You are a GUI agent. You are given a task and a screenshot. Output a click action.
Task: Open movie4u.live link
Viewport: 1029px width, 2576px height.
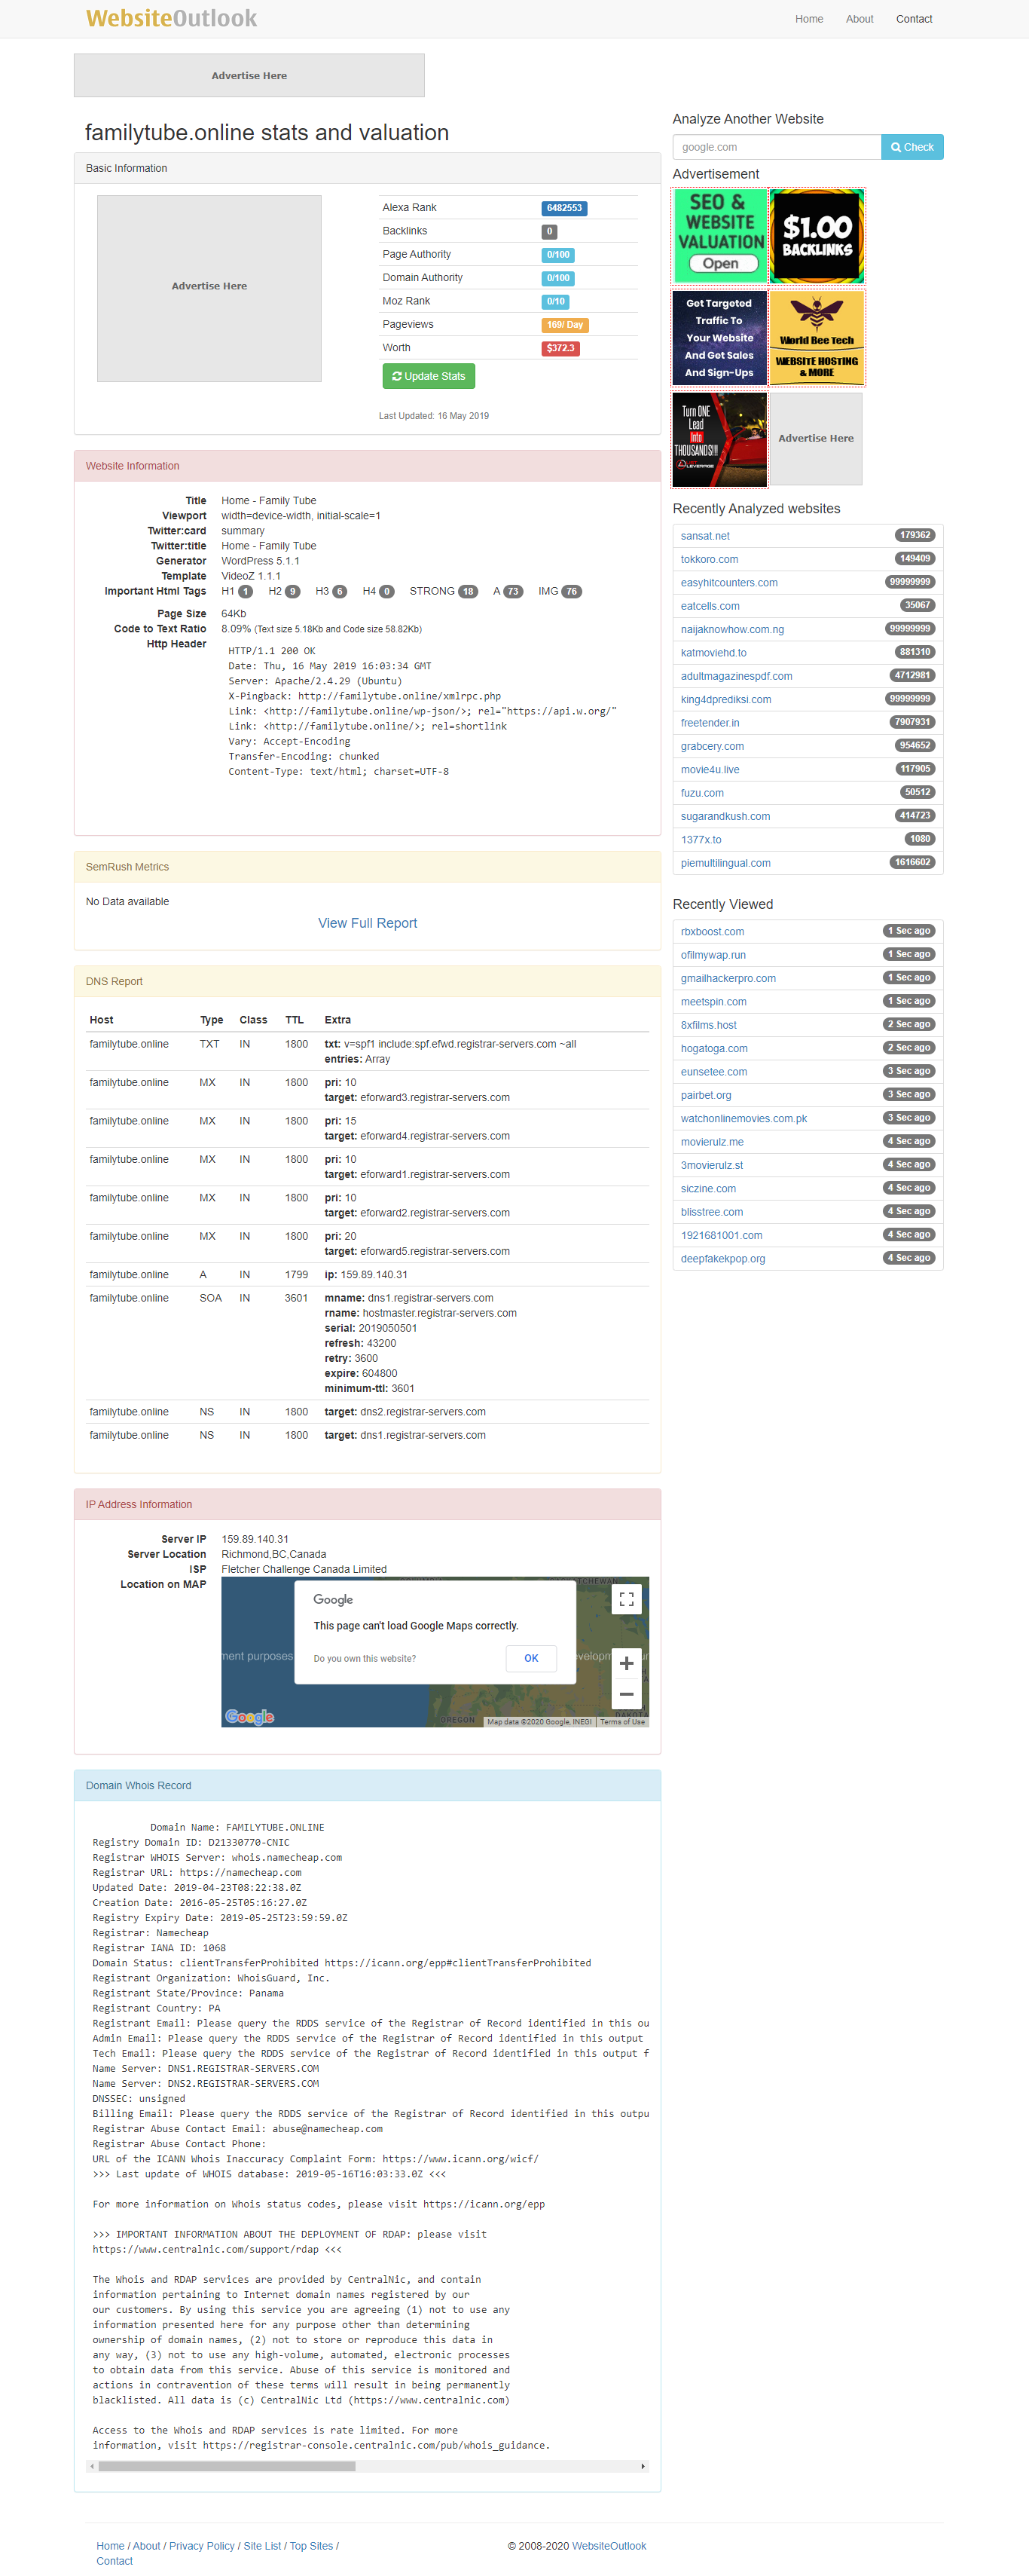710,769
